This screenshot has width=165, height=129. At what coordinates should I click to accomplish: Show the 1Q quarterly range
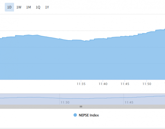(x=38, y=7)
